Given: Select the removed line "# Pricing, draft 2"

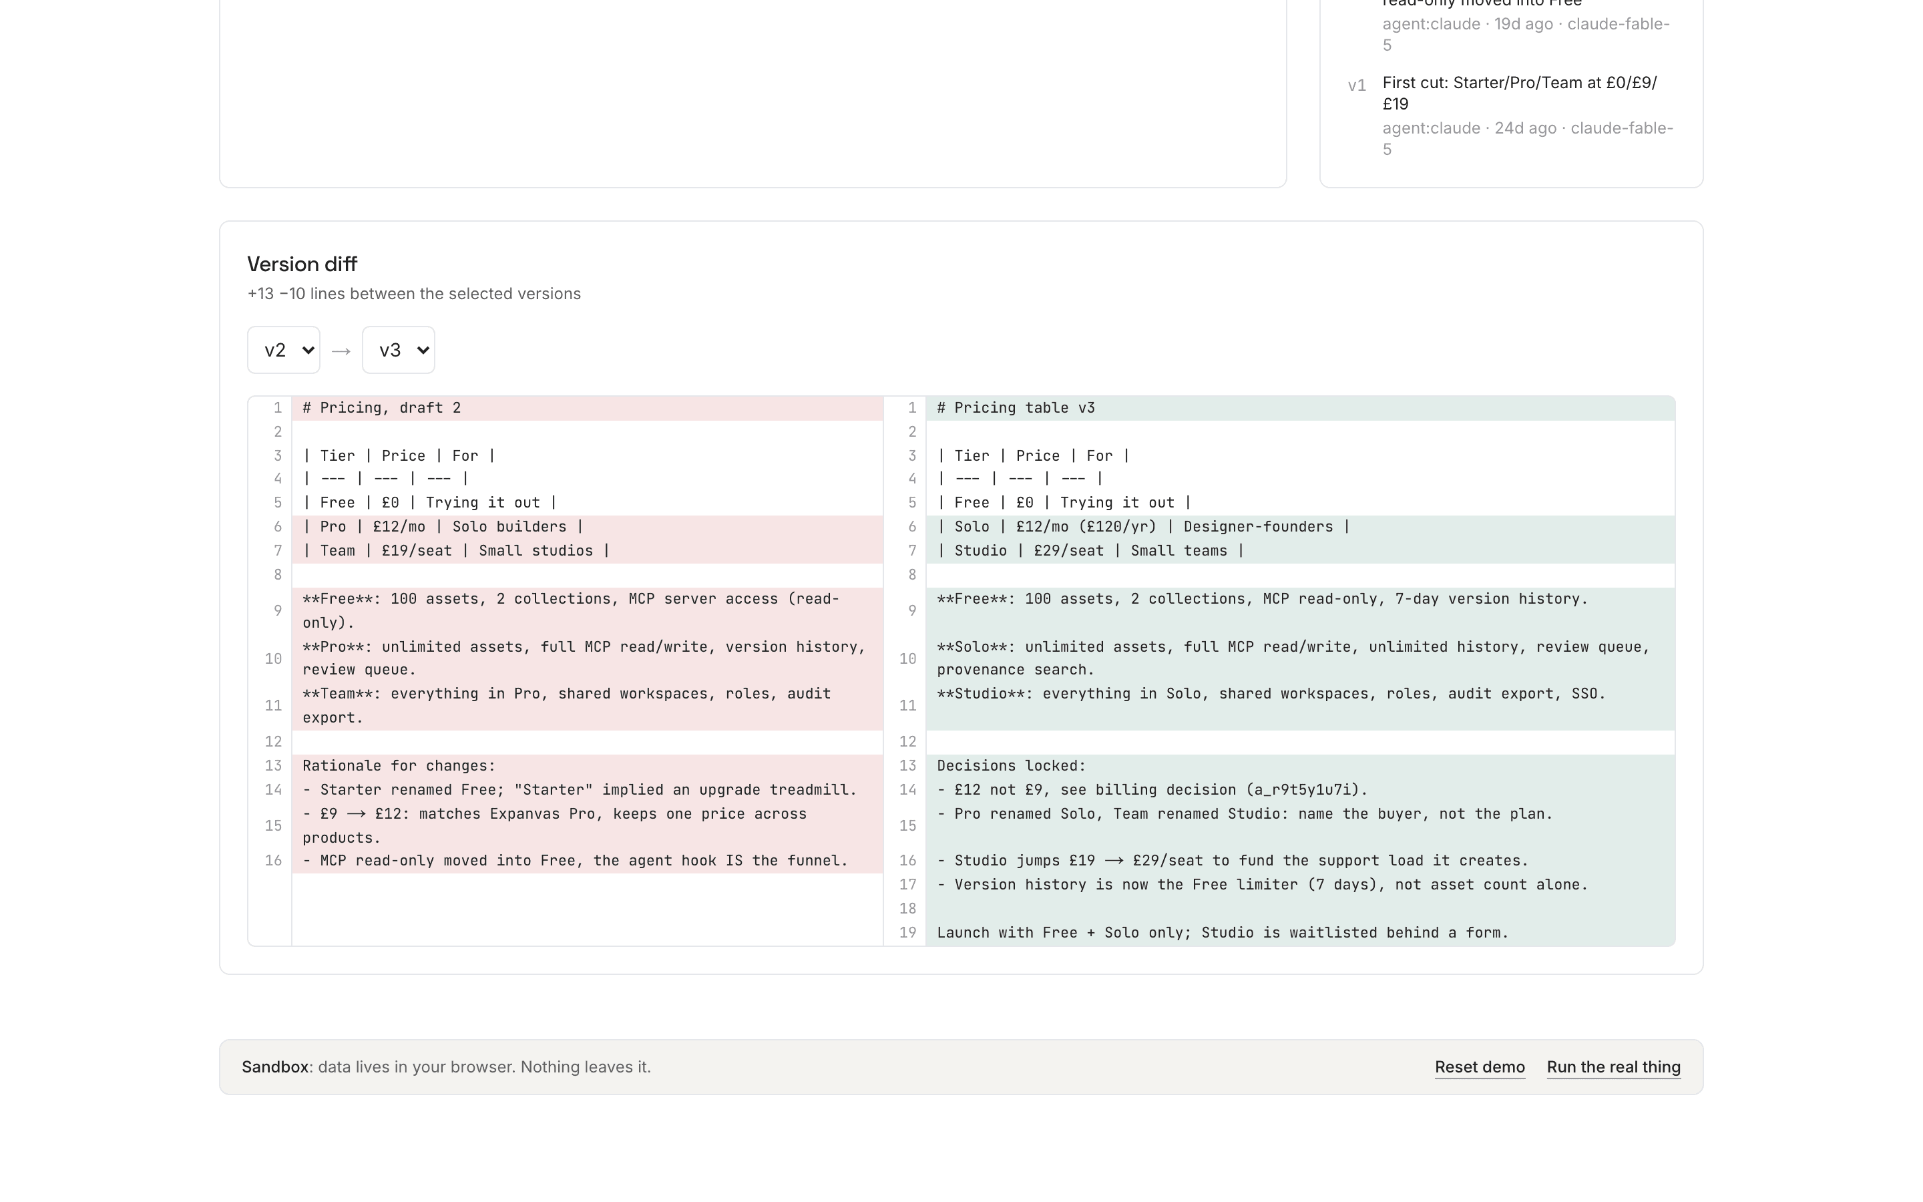Looking at the screenshot, I should pyautogui.click(x=587, y=408).
